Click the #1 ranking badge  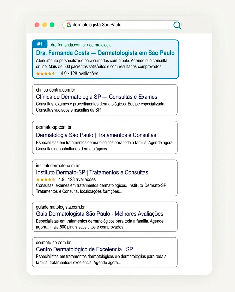40,44
